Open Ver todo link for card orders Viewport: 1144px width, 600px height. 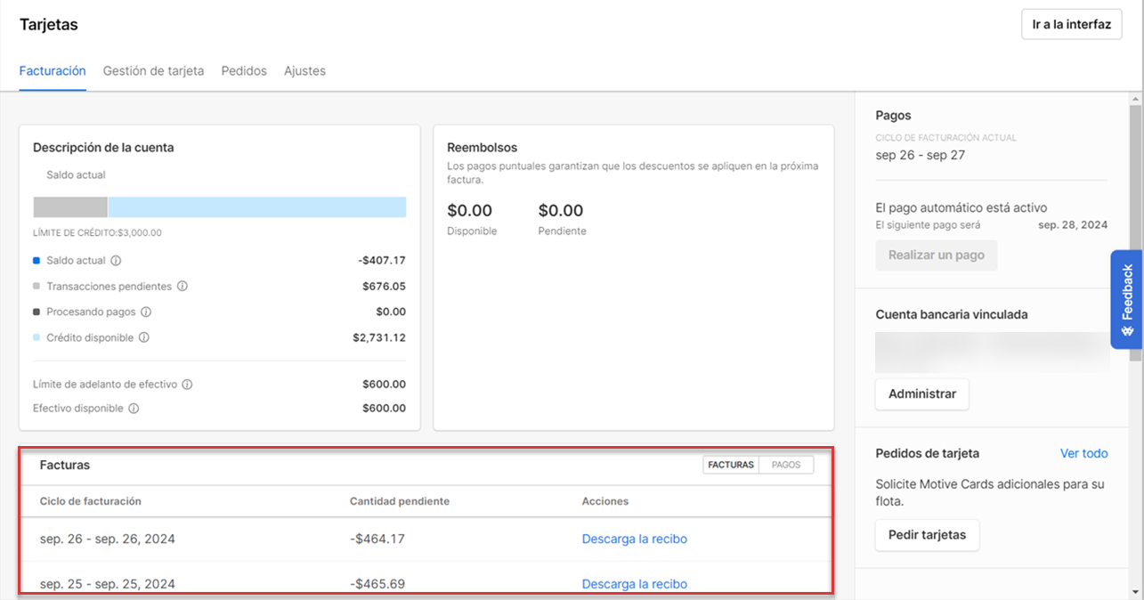(1083, 453)
